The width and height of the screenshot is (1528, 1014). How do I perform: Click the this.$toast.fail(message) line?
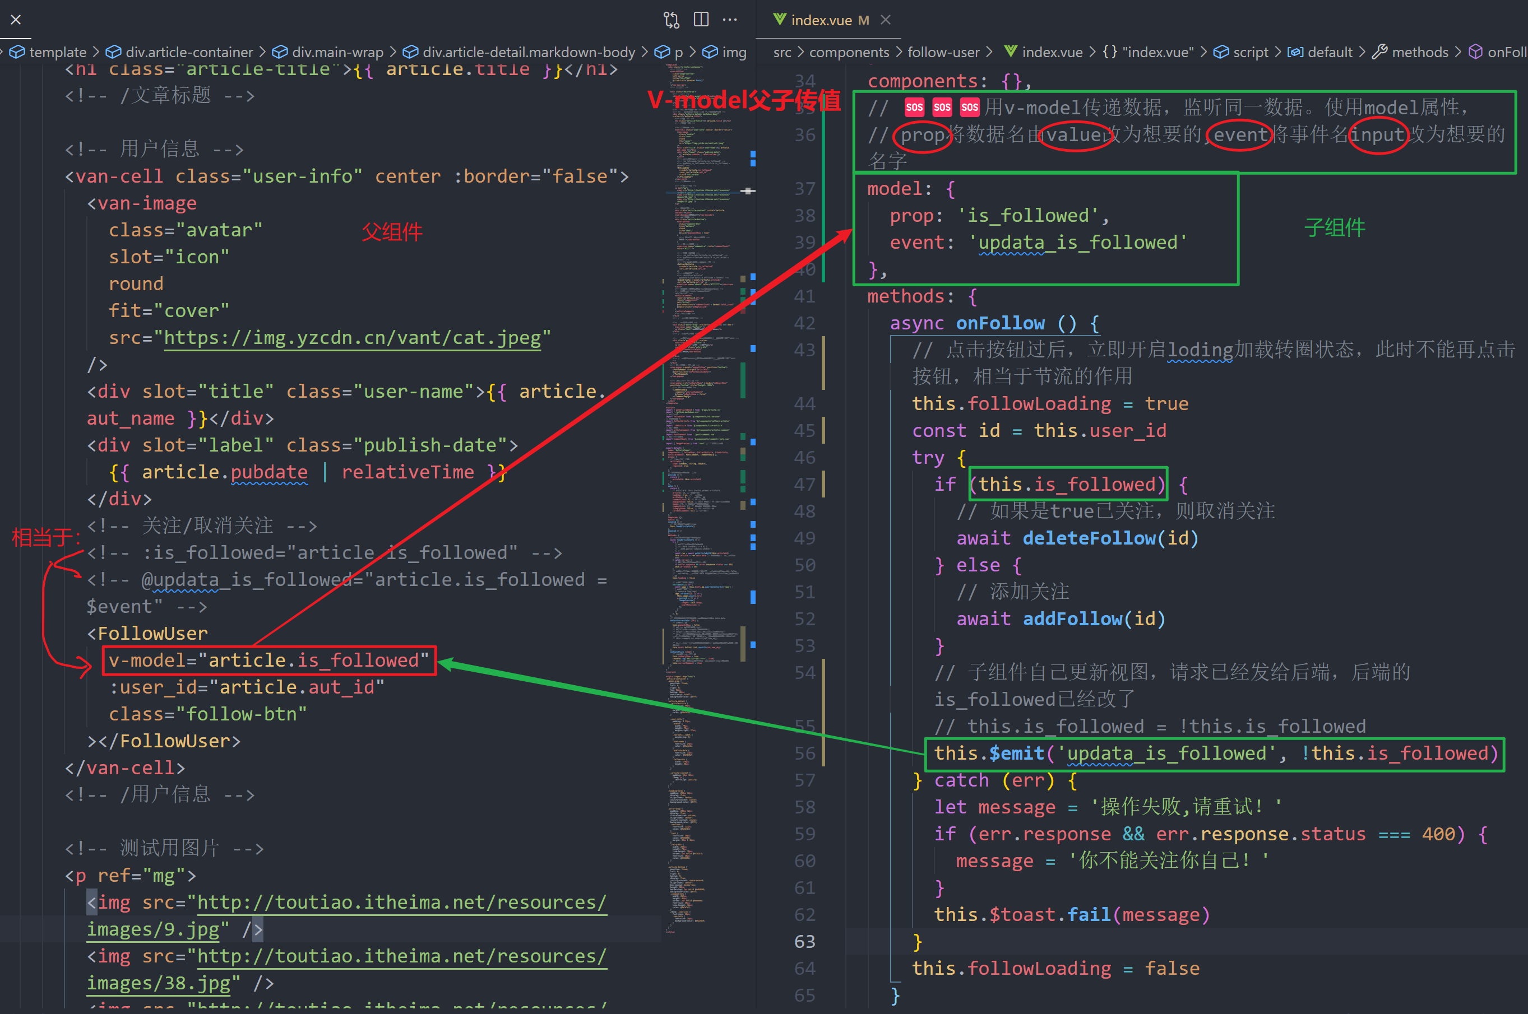point(1071,914)
